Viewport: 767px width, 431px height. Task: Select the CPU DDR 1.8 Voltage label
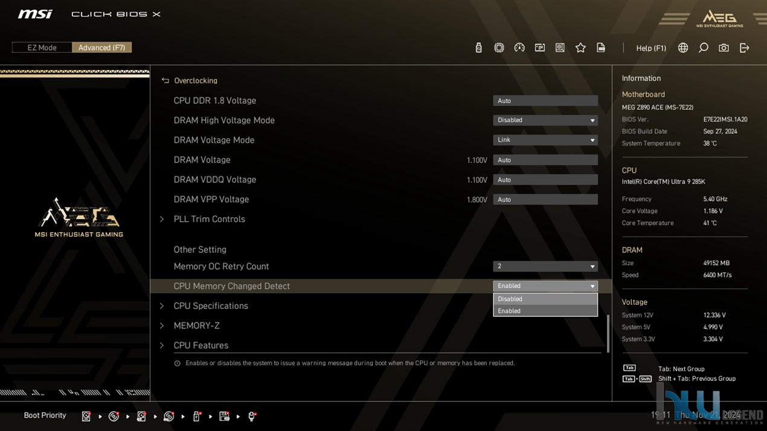[x=215, y=101]
